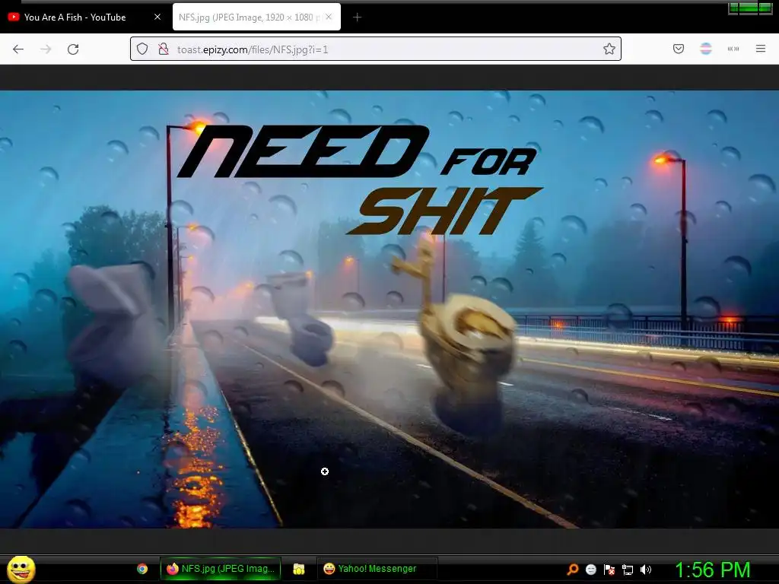The image size is (779, 584).
Task: Click the forward navigation arrow
Action: (x=46, y=49)
